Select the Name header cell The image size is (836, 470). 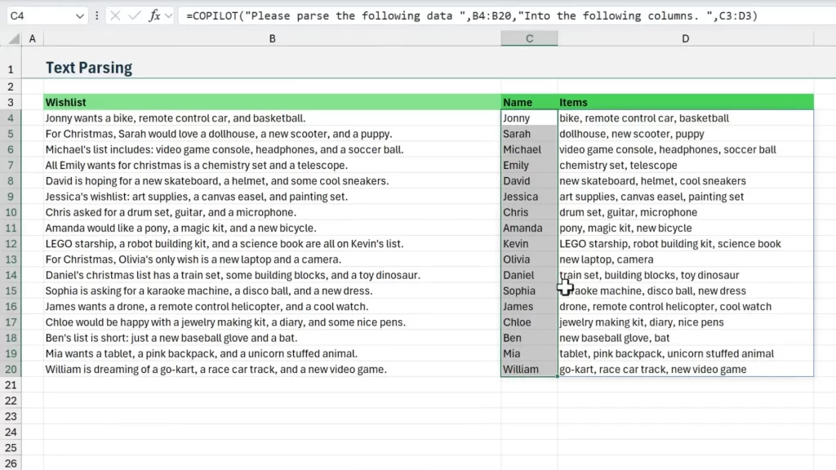(529, 102)
